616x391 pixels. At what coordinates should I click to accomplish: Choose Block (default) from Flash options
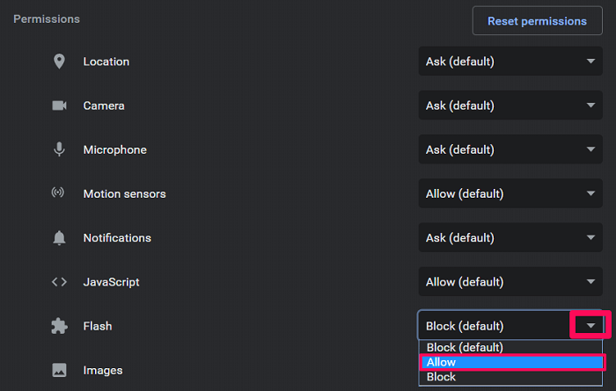click(x=510, y=348)
